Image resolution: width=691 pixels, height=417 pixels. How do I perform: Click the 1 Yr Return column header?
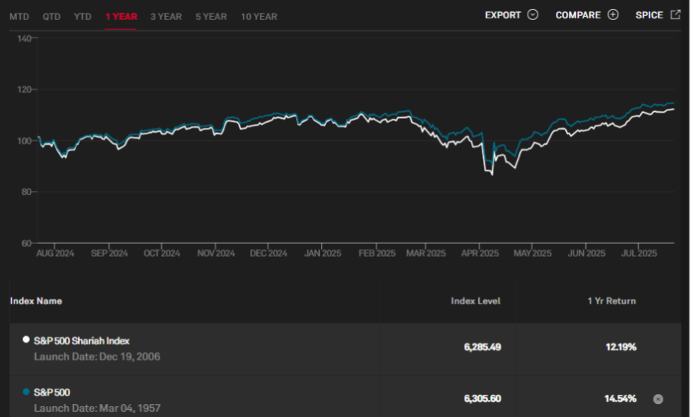(x=612, y=300)
